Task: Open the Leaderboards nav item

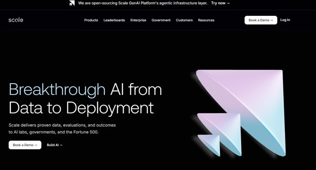Action: coord(114,20)
